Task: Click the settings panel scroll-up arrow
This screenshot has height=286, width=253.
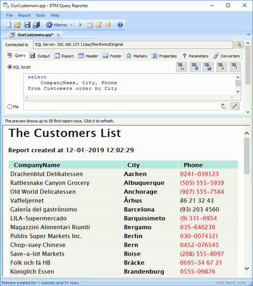Action: (248, 43)
